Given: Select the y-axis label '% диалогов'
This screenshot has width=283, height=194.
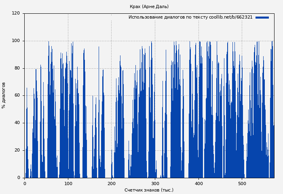Looking at the screenshot, I should pos(4,95).
